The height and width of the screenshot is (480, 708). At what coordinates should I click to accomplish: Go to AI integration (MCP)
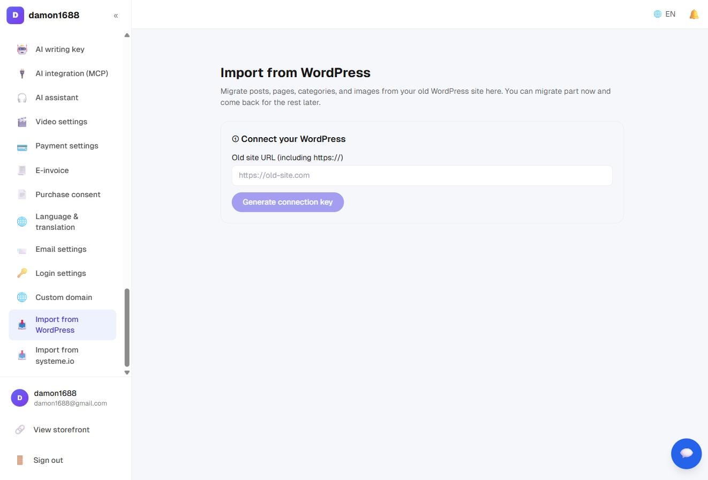(x=62, y=73)
